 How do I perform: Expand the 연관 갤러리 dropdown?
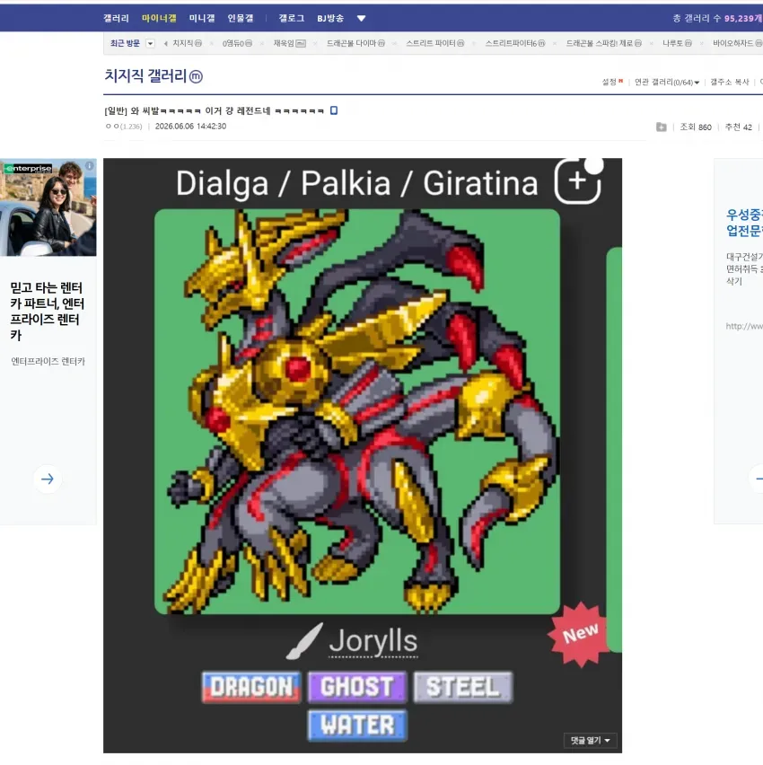pyautogui.click(x=666, y=82)
